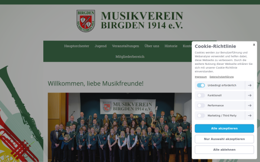Close the cookie dialog with the X
260x162 pixels.
point(254,44)
